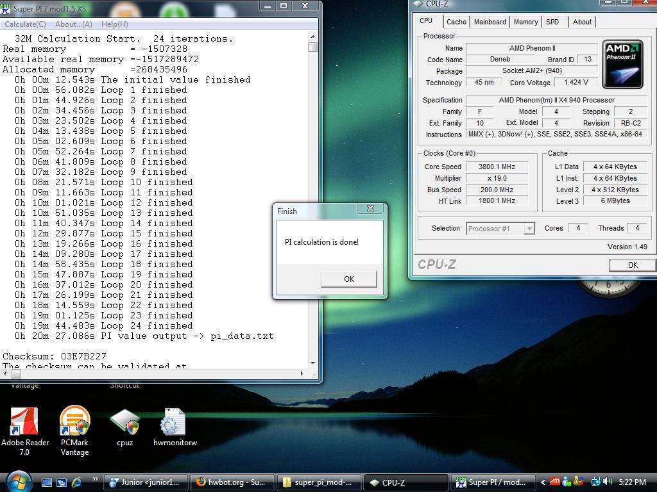
Task: Click the ATI tray icon
Action: [555, 482]
